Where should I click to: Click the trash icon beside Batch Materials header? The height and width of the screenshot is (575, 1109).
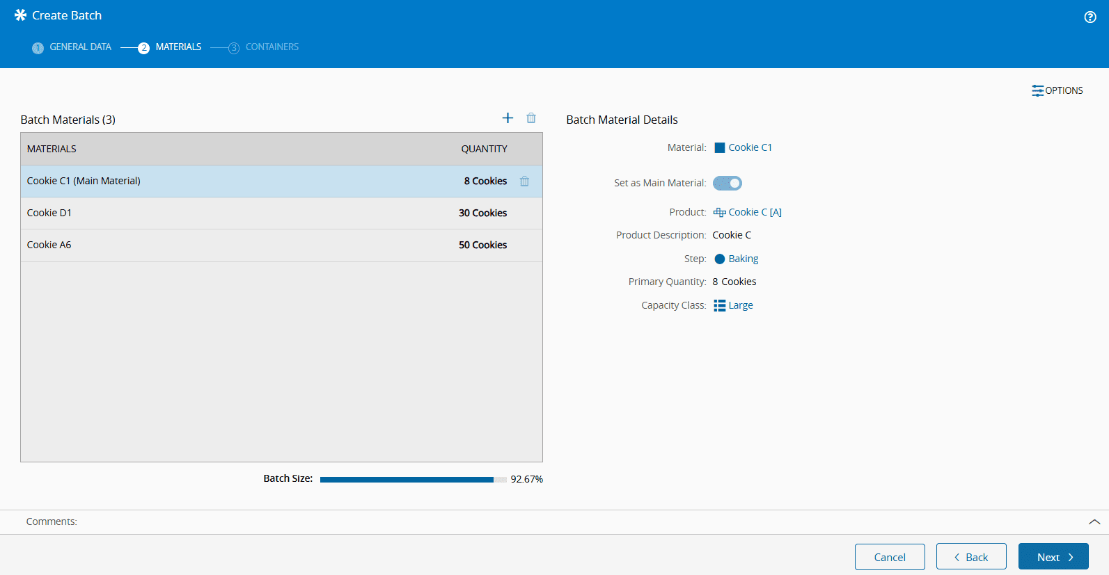[x=531, y=118]
